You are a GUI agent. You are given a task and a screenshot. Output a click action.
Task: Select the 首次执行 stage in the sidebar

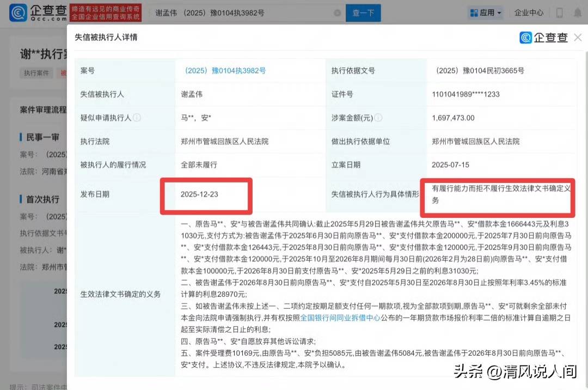click(42, 199)
